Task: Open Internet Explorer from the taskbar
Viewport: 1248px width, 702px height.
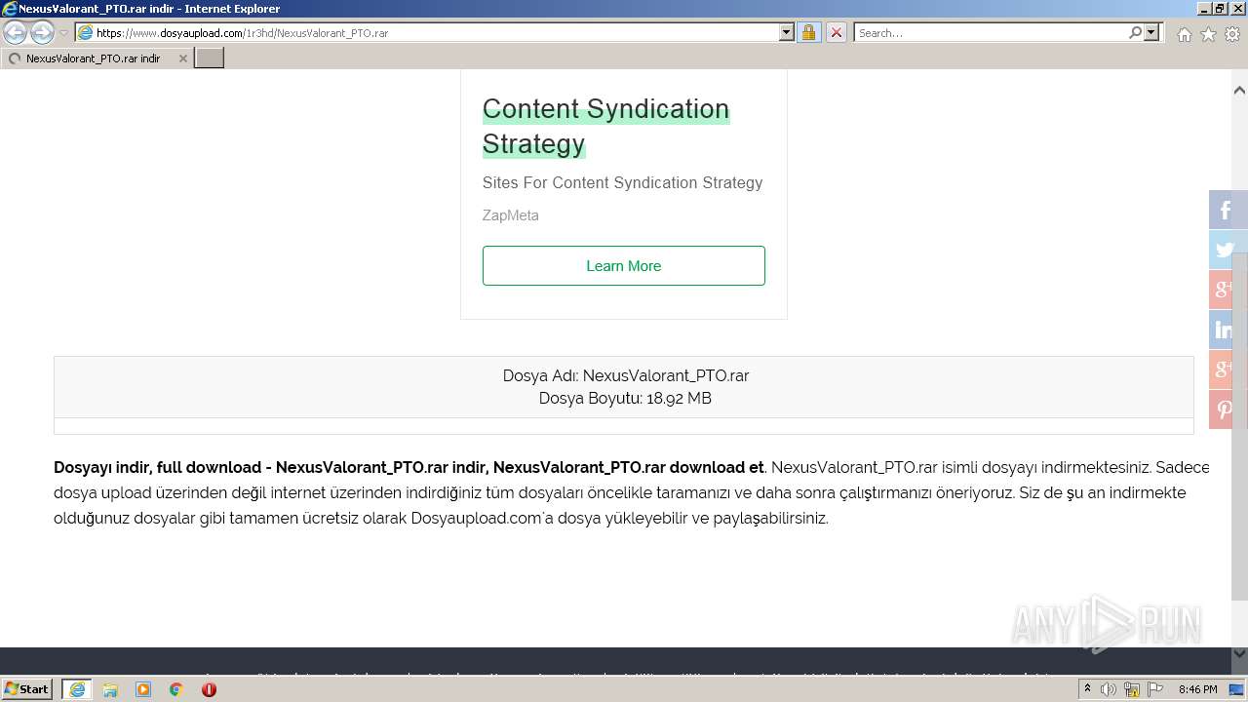Action: click(77, 689)
